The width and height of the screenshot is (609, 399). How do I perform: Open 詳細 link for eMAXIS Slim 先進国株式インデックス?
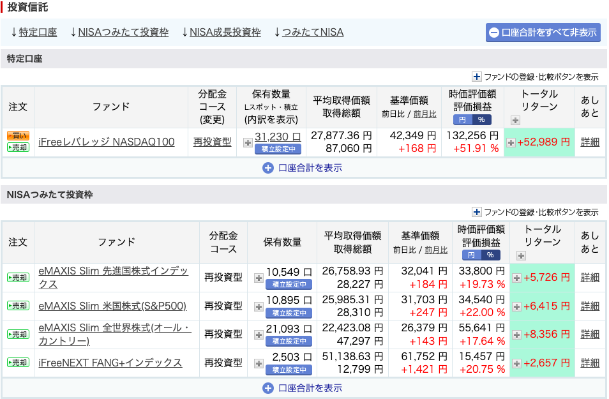coord(590,277)
